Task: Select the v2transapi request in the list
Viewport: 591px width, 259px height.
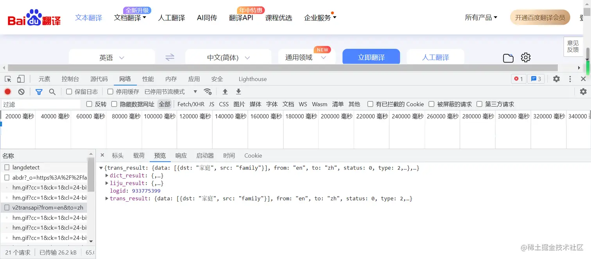Action: pyautogui.click(x=47, y=207)
